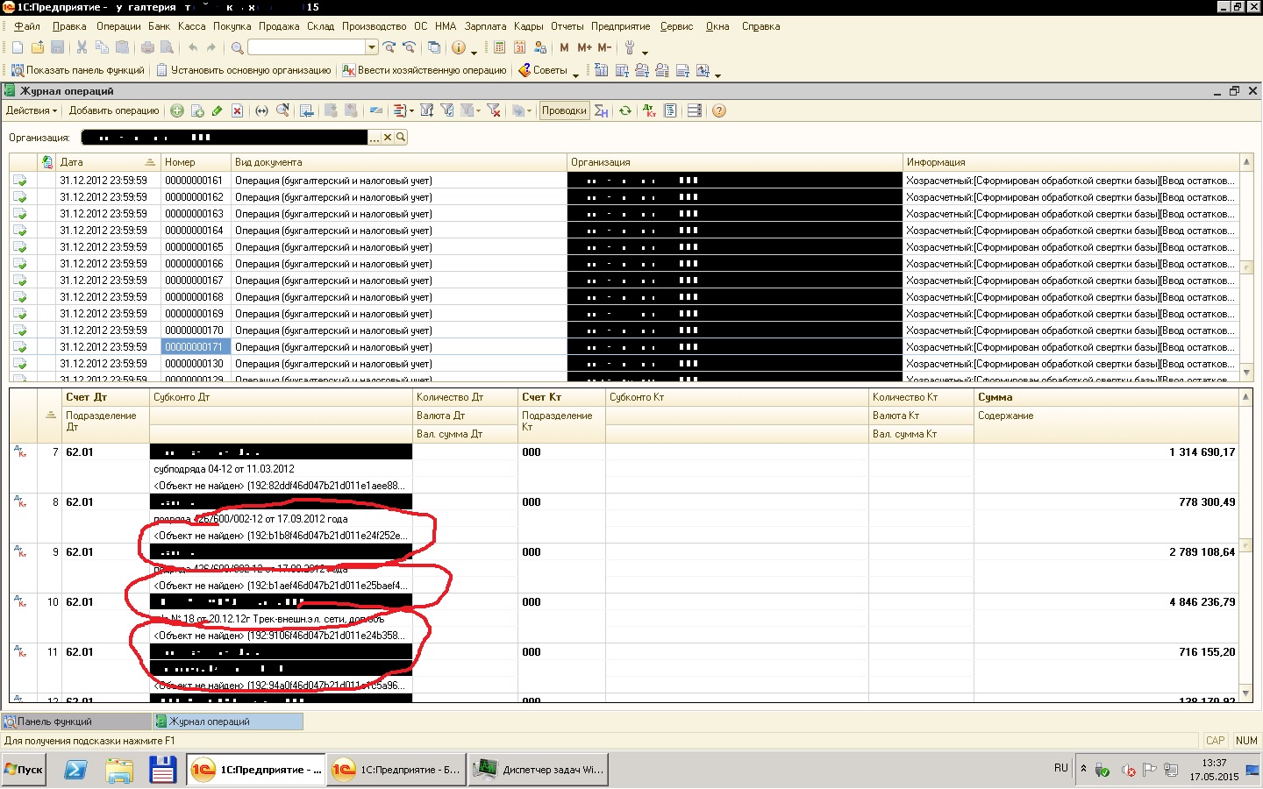Toggle the Проводки panel button
Image resolution: width=1263 pixels, height=789 pixels.
pyautogui.click(x=564, y=110)
